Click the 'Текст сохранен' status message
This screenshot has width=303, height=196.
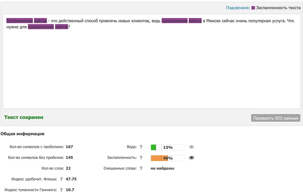point(24,117)
